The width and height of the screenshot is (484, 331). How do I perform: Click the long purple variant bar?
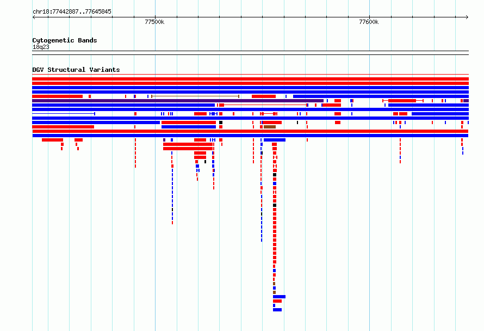click(178, 101)
